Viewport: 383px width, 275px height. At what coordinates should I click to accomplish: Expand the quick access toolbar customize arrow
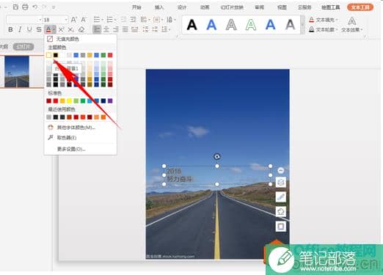pos(54,7)
